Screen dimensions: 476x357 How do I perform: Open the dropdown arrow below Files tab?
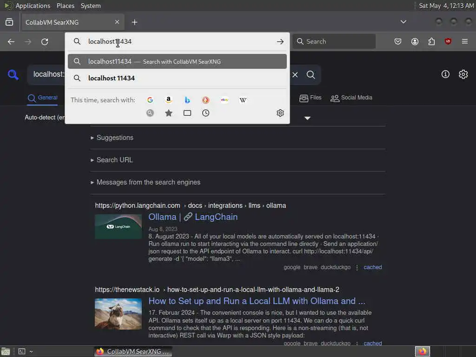coord(307,118)
